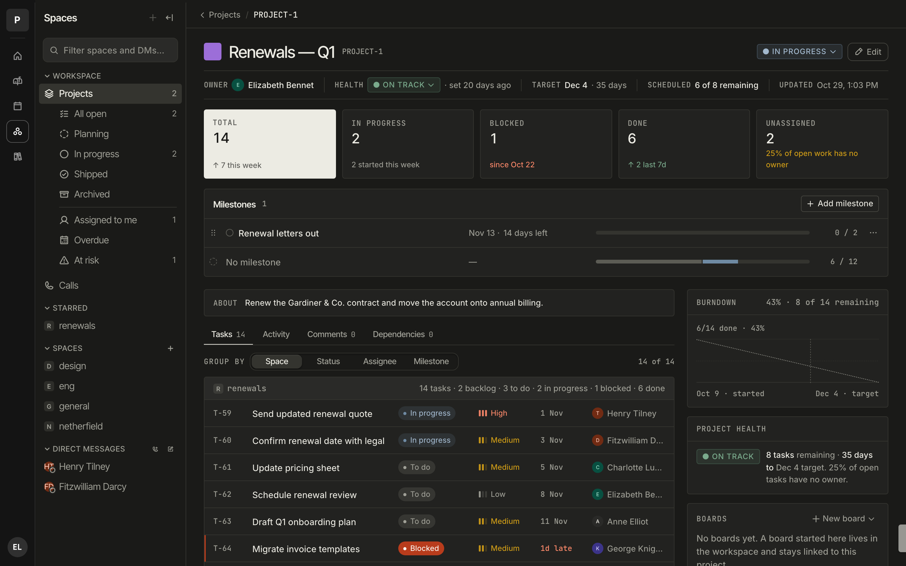
Task: Open Henry Tilney direct message
Action: [110, 467]
